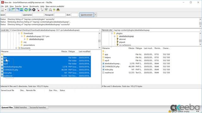The width and height of the screenshot is (202, 113).
Task: Select the jetpack folder in remote tree
Action: point(122,42)
